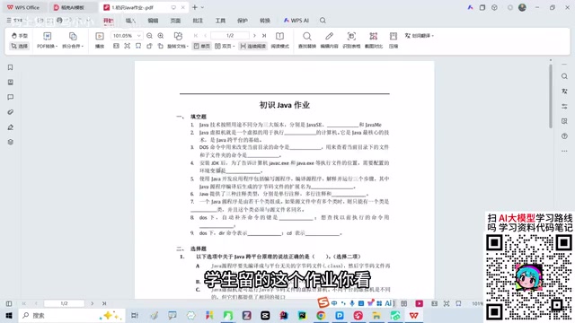Open Google Chrome from the taskbar

(321, 315)
